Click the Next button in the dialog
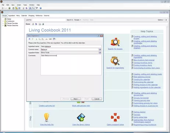 point(76,99)
